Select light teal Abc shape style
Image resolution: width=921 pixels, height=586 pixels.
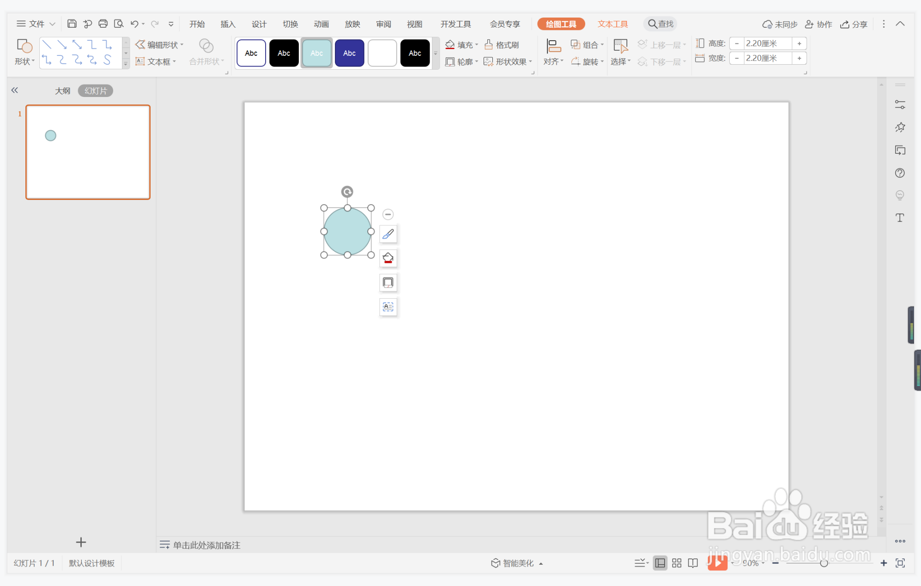tap(317, 53)
